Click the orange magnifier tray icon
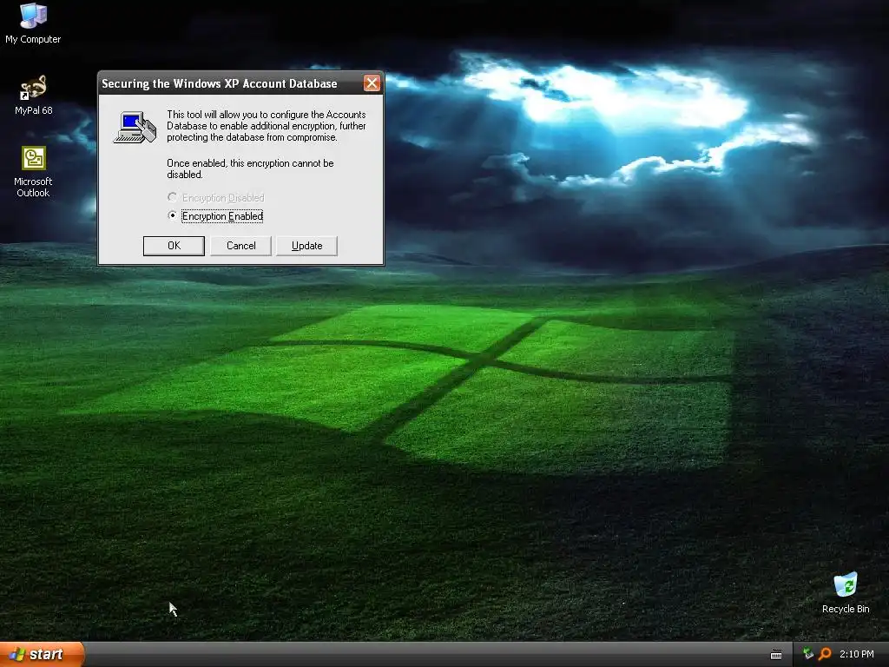 coord(825,654)
